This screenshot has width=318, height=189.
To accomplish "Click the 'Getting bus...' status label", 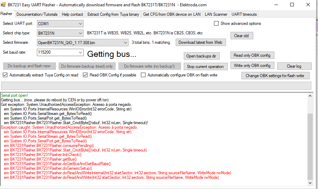I will coord(111,54).
